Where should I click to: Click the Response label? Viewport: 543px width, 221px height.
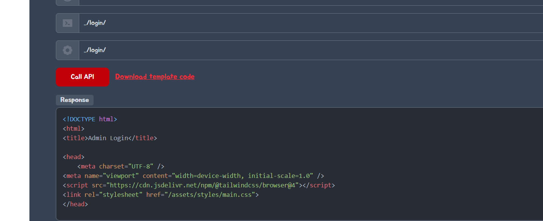(x=74, y=100)
